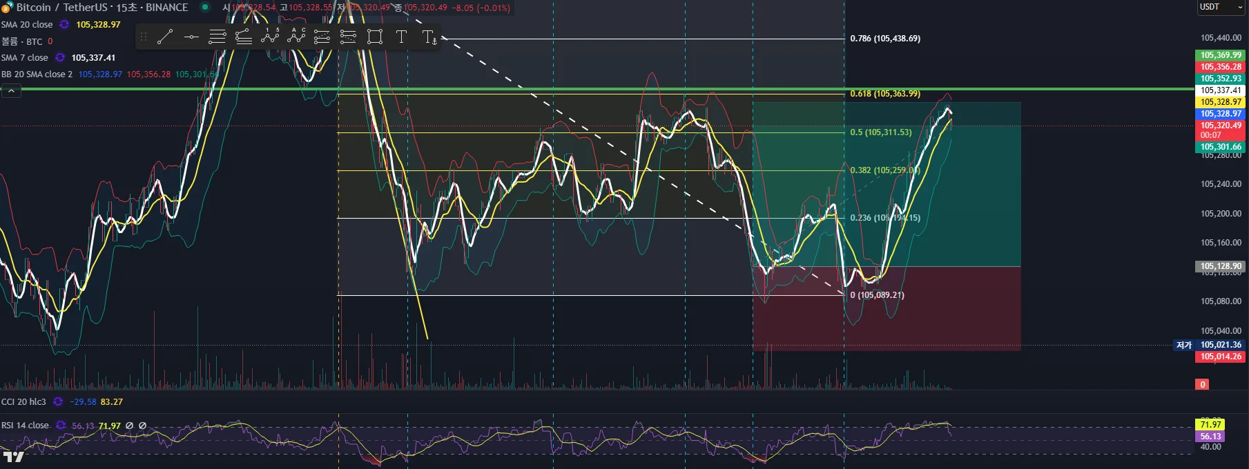Click the second RSI null-value symbol

(142, 426)
